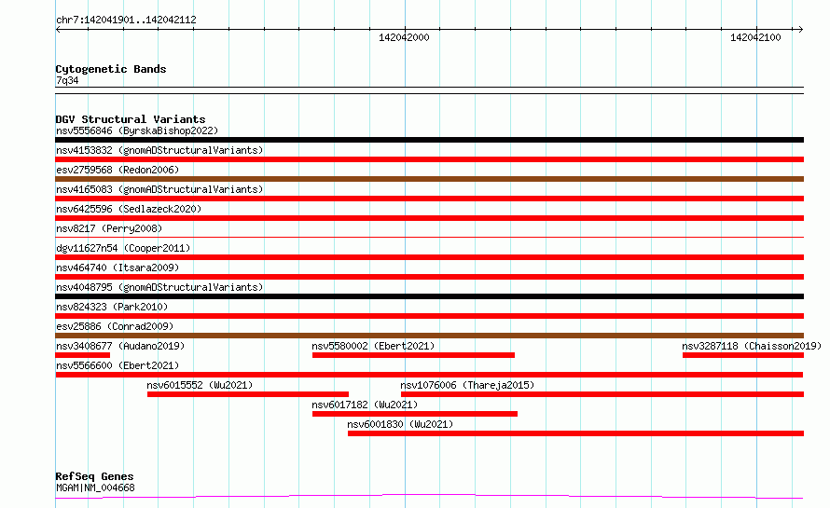Select the brown bar under esv25886

(429, 336)
